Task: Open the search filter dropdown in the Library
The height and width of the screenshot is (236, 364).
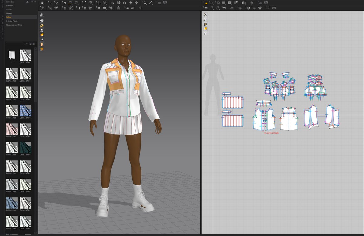Action: (x=27, y=44)
